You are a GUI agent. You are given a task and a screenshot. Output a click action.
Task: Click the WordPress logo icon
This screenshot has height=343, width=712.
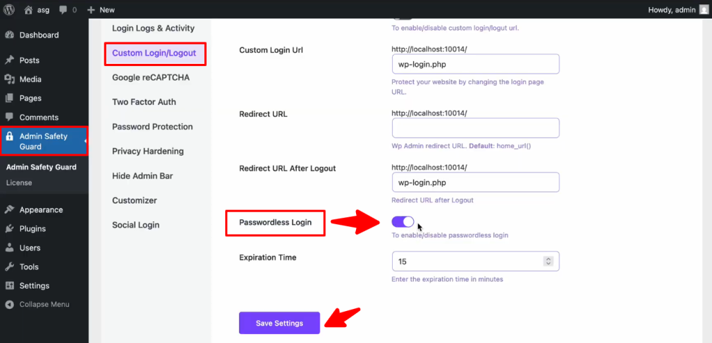pos(10,10)
